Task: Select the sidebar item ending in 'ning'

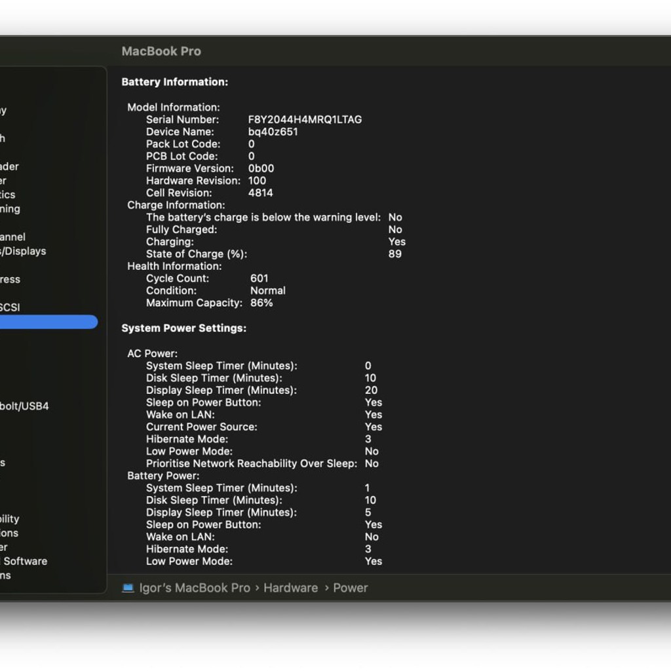Action: [x=10, y=209]
